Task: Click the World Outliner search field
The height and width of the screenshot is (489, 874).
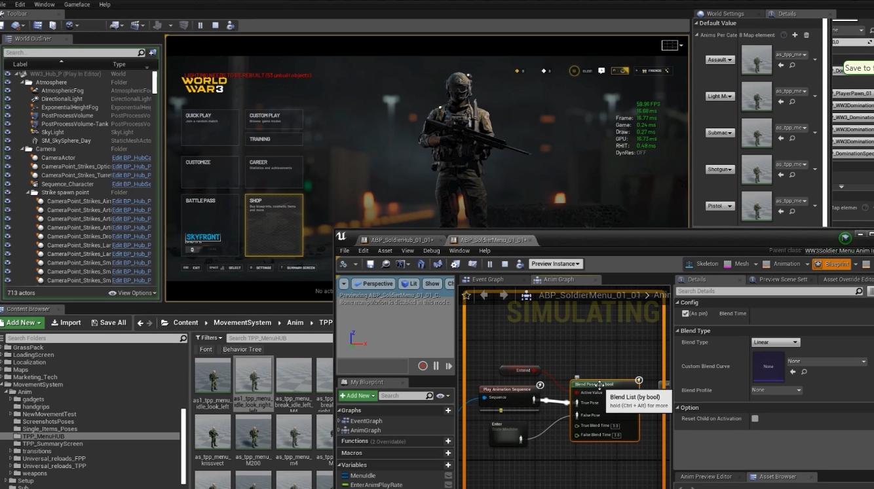Action: (75, 53)
